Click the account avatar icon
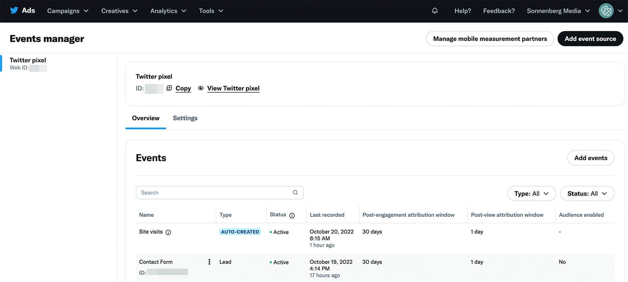Screen dimensions: 628x282 click(x=606, y=11)
